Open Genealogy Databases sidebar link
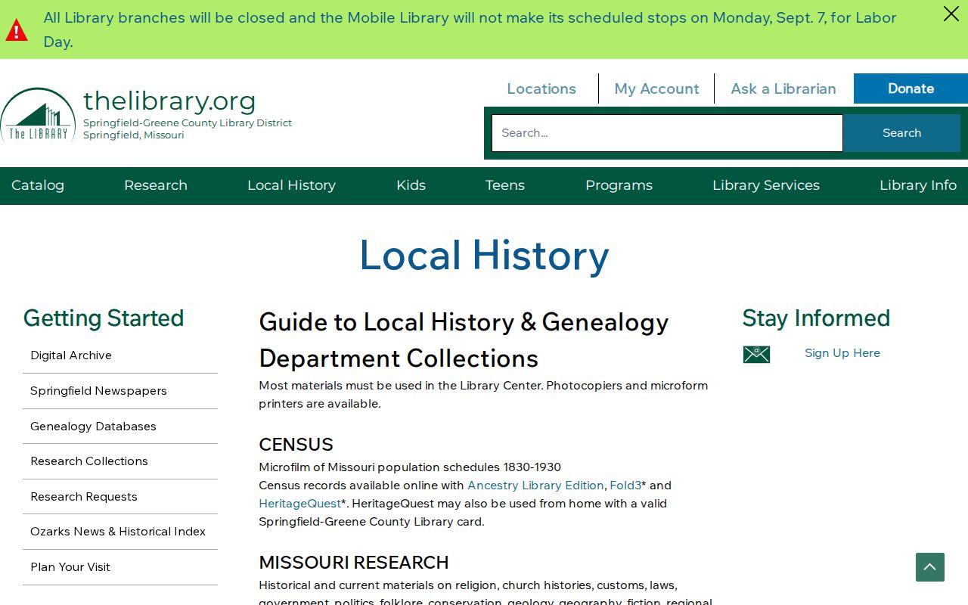Image resolution: width=968 pixels, height=605 pixels. pos(120,427)
